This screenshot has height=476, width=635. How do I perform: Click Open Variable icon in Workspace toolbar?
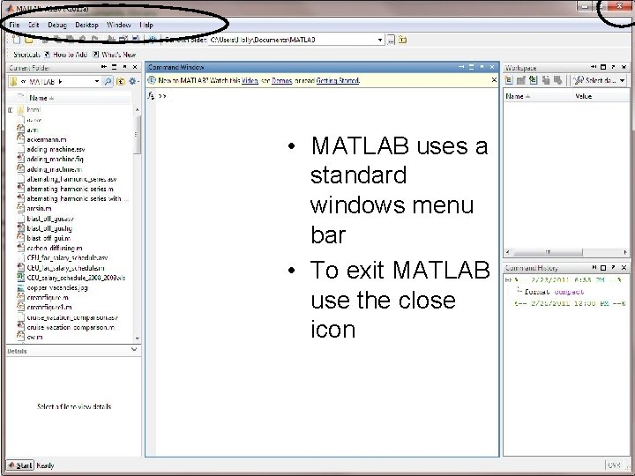(x=521, y=80)
